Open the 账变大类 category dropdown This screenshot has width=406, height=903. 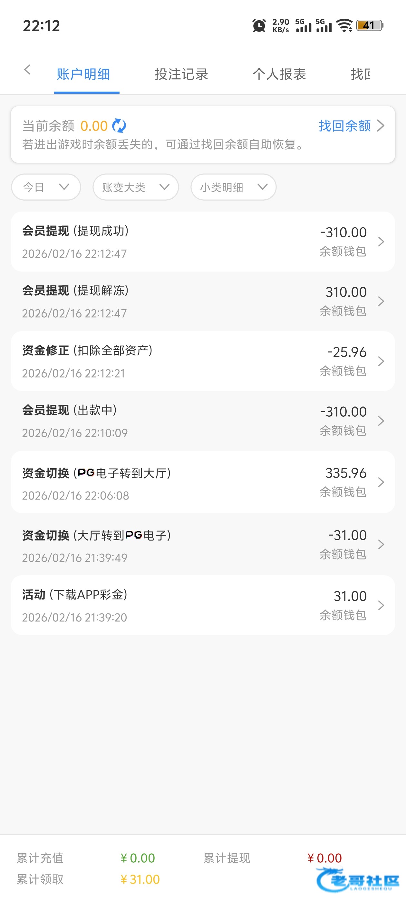pyautogui.click(x=136, y=187)
